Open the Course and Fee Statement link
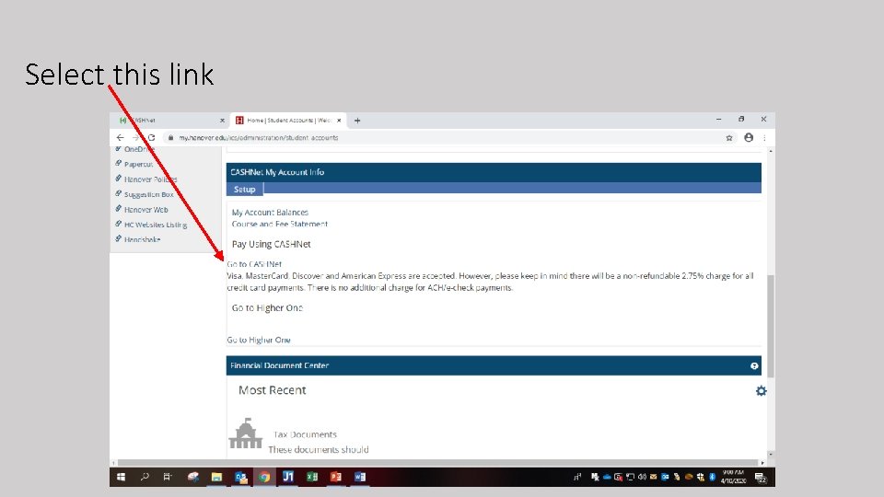The width and height of the screenshot is (884, 497). click(280, 224)
